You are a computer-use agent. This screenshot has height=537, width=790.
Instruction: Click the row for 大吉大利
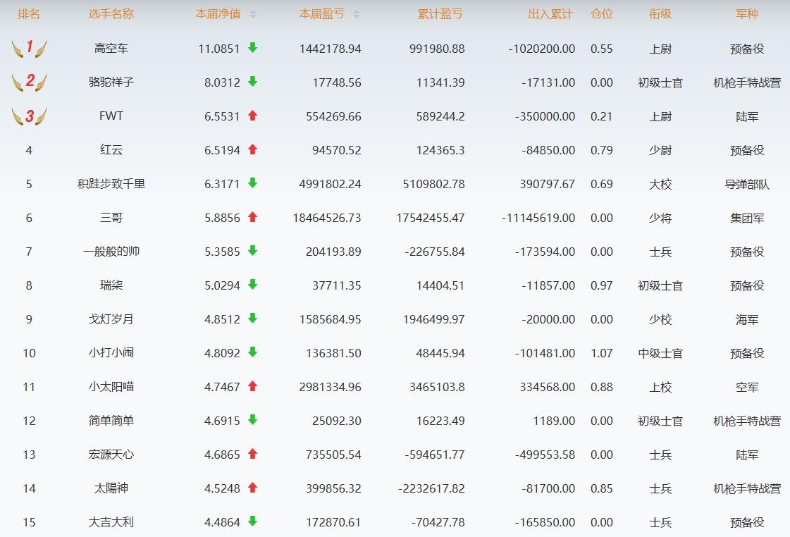111,522
